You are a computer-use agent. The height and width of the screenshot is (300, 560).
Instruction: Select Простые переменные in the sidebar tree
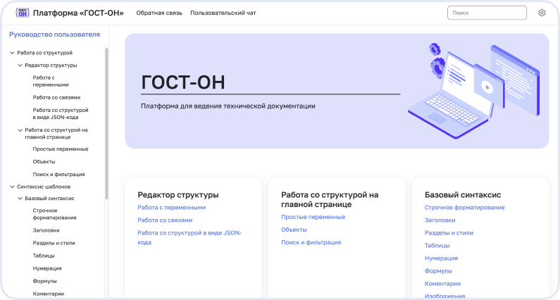pos(61,149)
